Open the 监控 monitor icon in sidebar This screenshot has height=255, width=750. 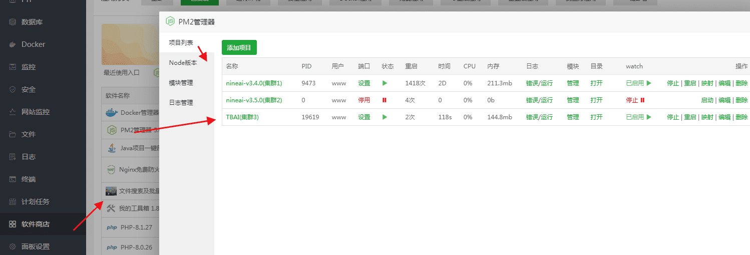13,67
